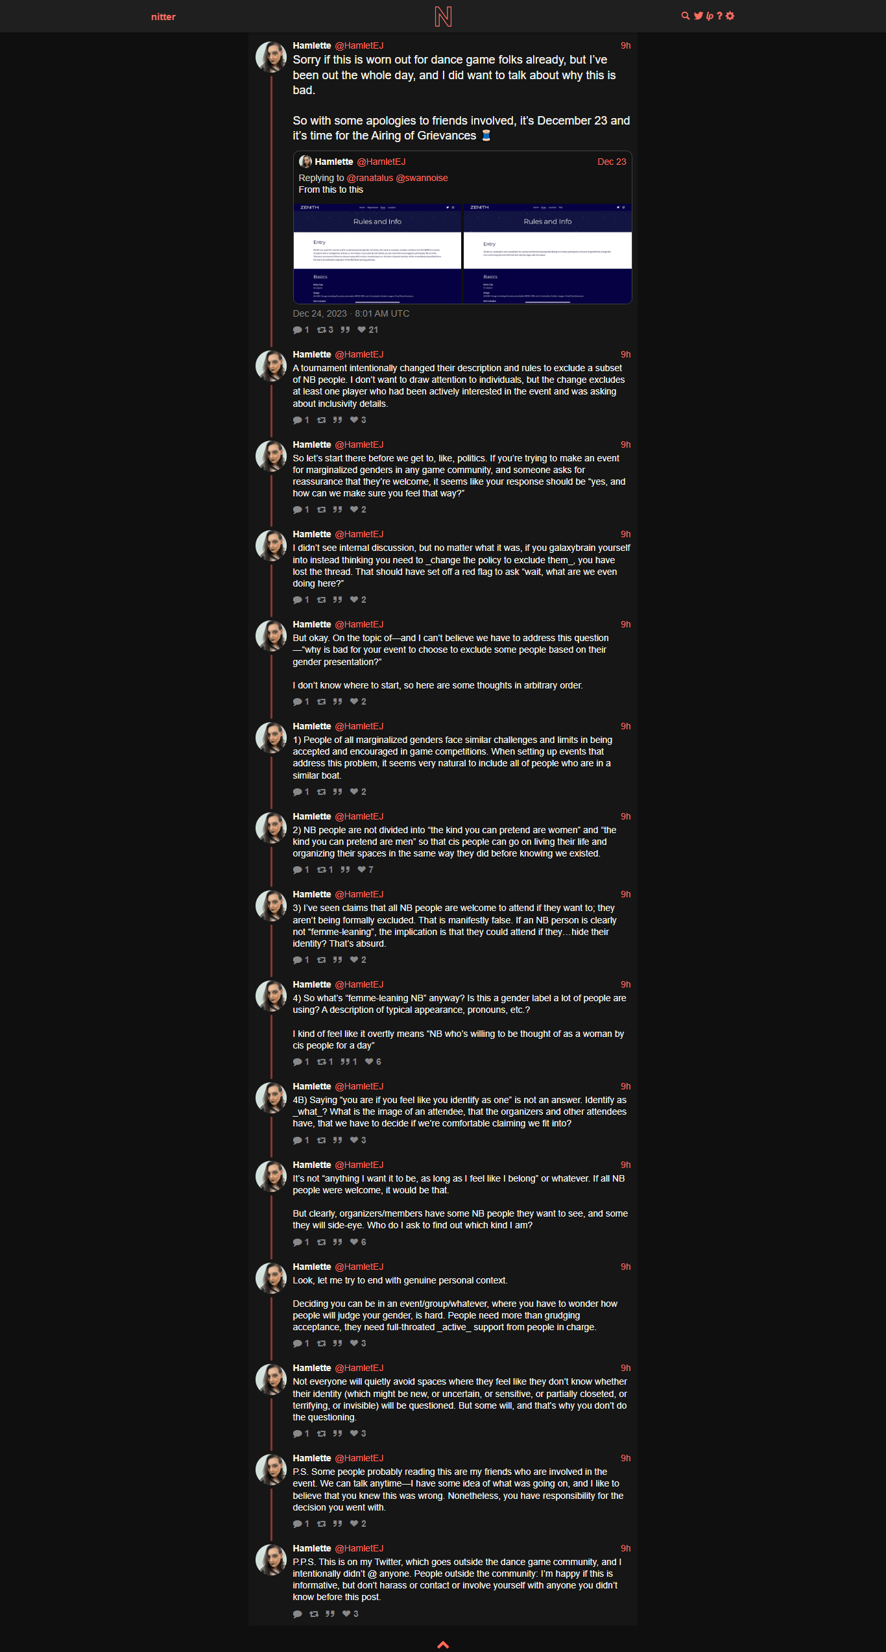
Task: Open the preferences gear icon
Action: pos(730,16)
